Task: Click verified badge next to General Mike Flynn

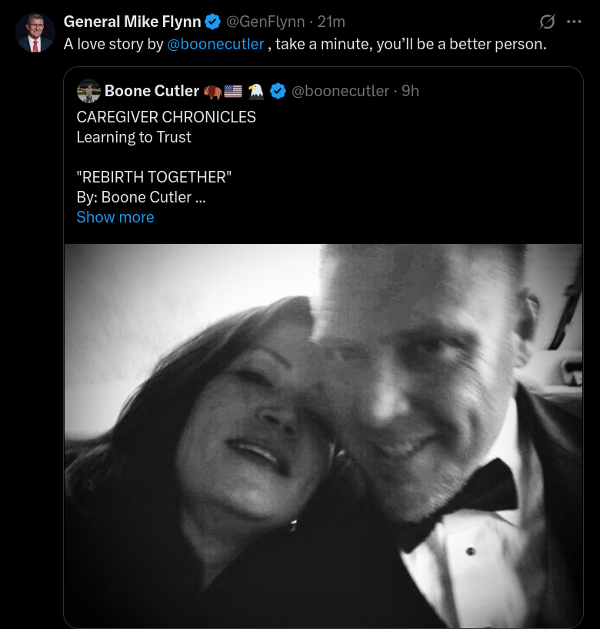Action: [x=213, y=22]
